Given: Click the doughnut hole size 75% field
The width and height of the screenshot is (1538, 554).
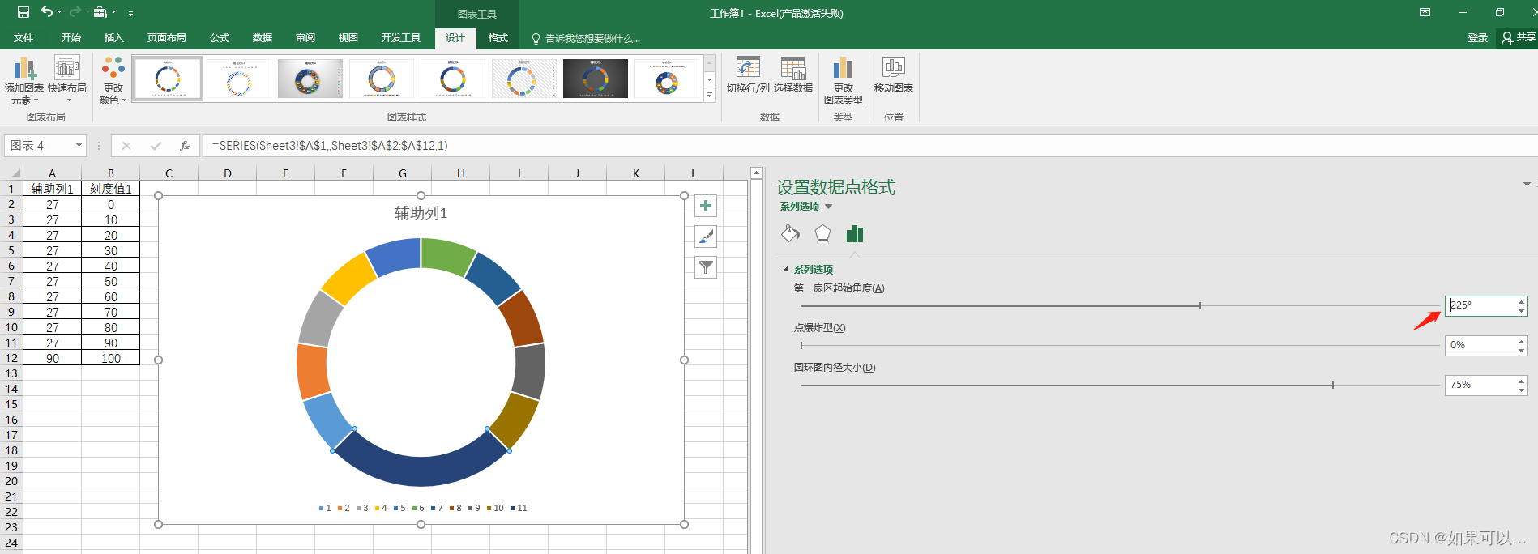Looking at the screenshot, I should (x=1480, y=385).
